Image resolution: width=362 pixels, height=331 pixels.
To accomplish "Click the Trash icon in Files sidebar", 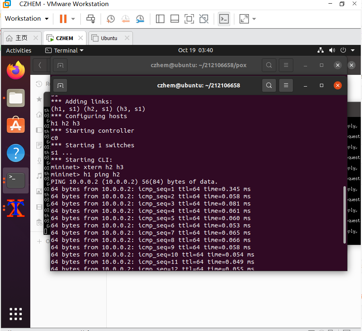I will (39, 223).
